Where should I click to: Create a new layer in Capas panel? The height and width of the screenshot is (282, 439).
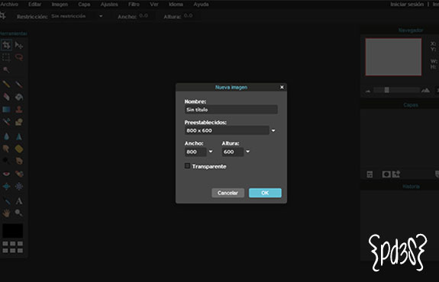pyautogui.click(x=396, y=175)
